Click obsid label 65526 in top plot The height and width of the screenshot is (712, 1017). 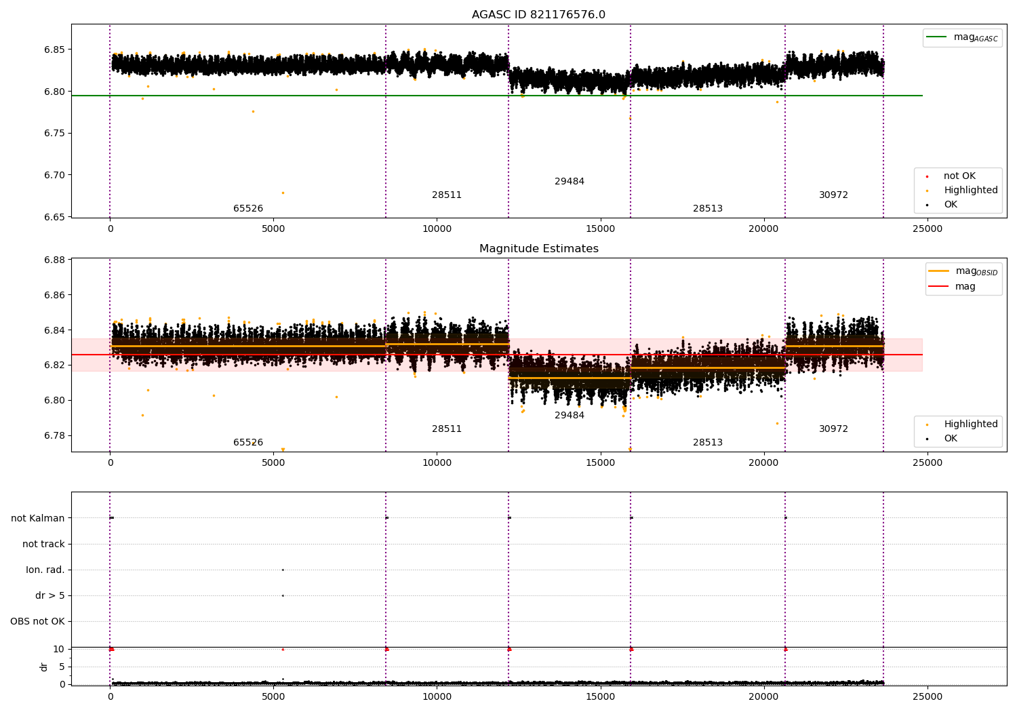point(248,209)
